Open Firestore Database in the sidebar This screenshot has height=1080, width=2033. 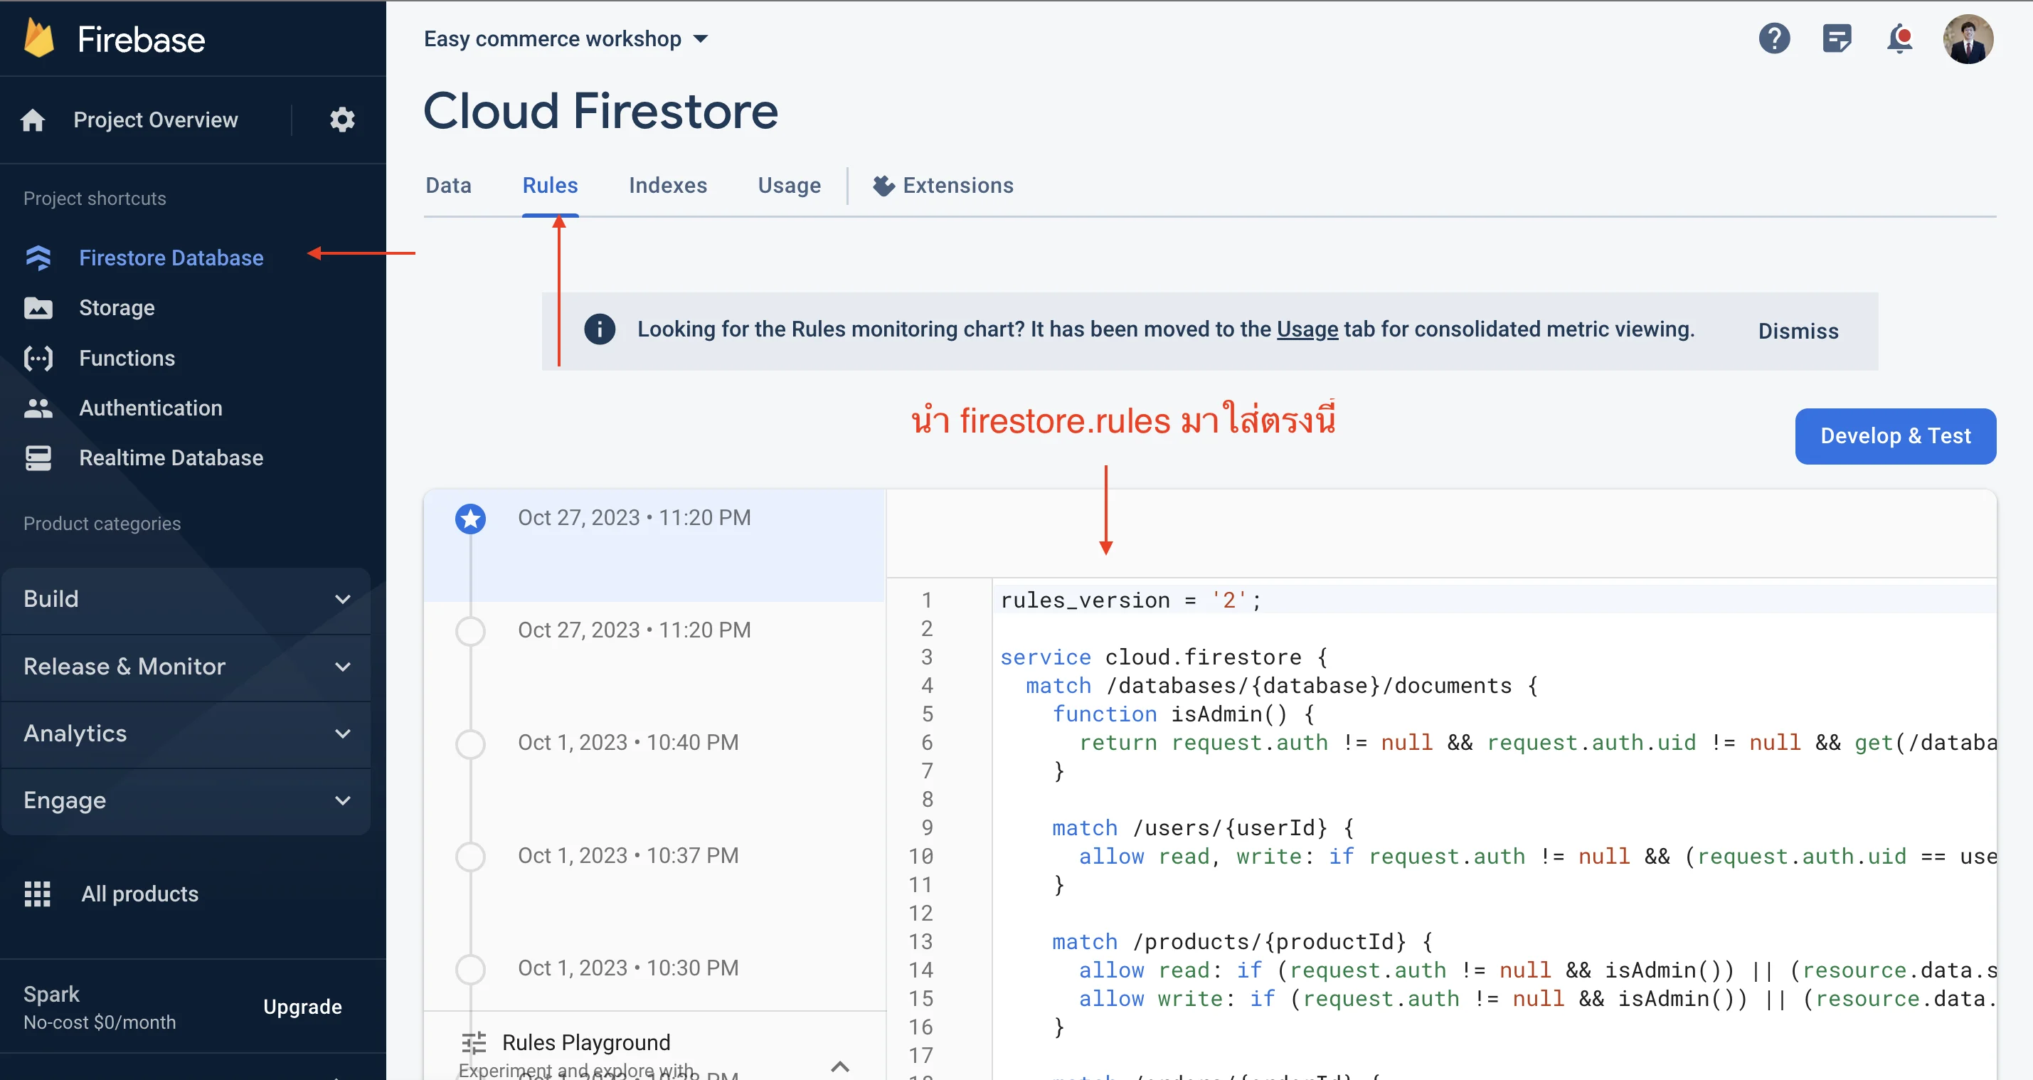pyautogui.click(x=171, y=258)
